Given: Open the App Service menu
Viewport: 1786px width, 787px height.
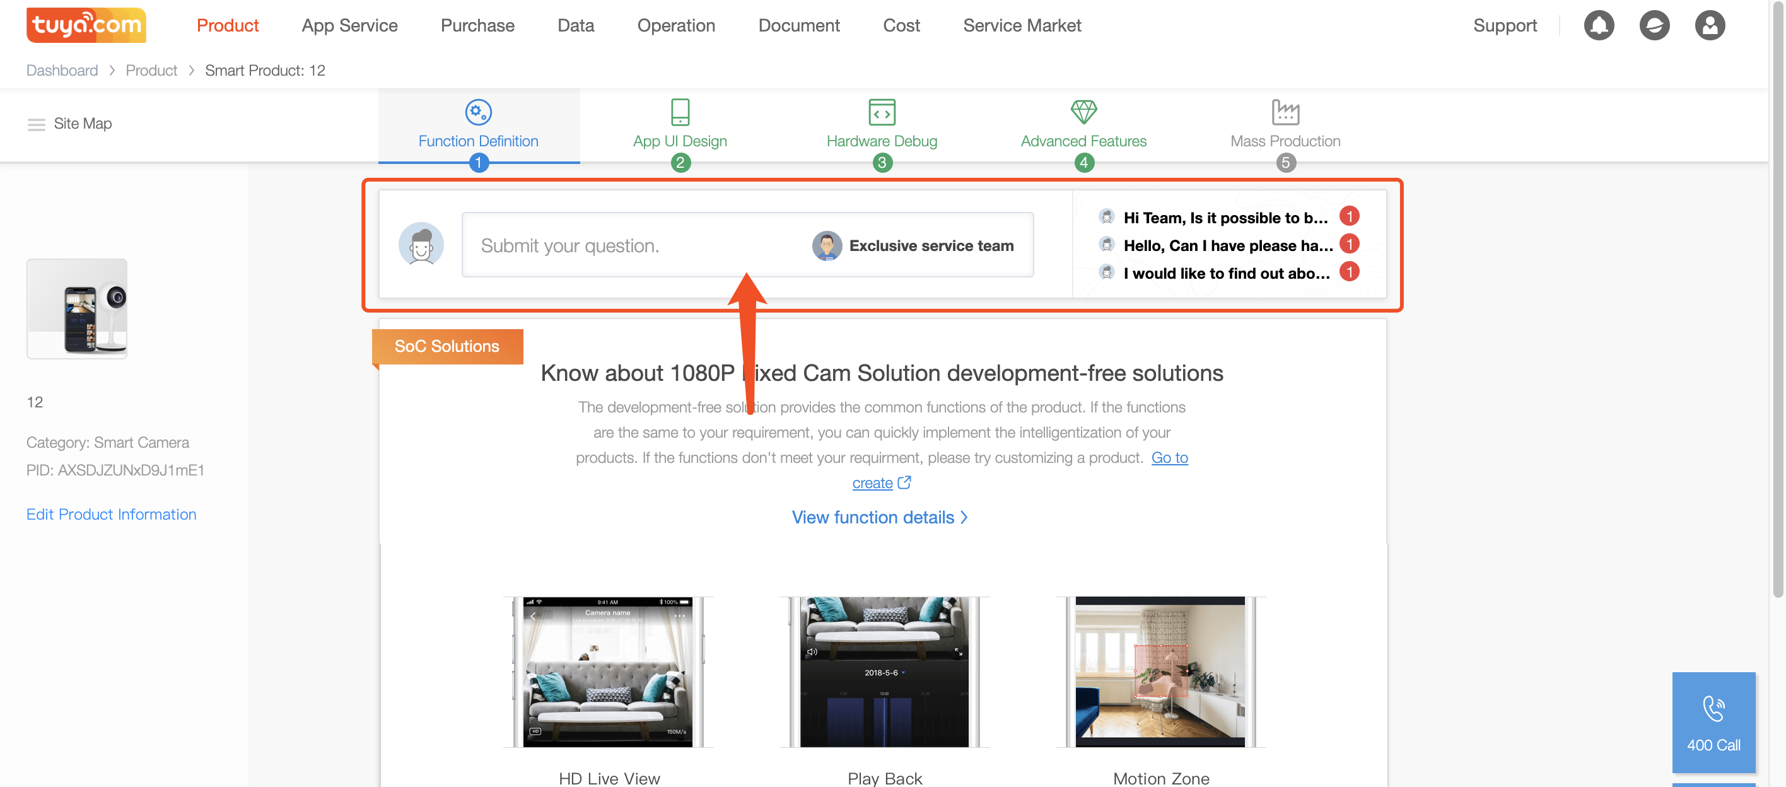Looking at the screenshot, I should tap(349, 26).
